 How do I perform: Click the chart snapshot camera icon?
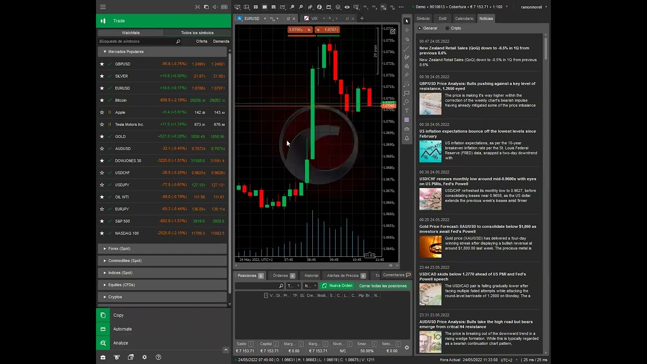tap(407, 129)
